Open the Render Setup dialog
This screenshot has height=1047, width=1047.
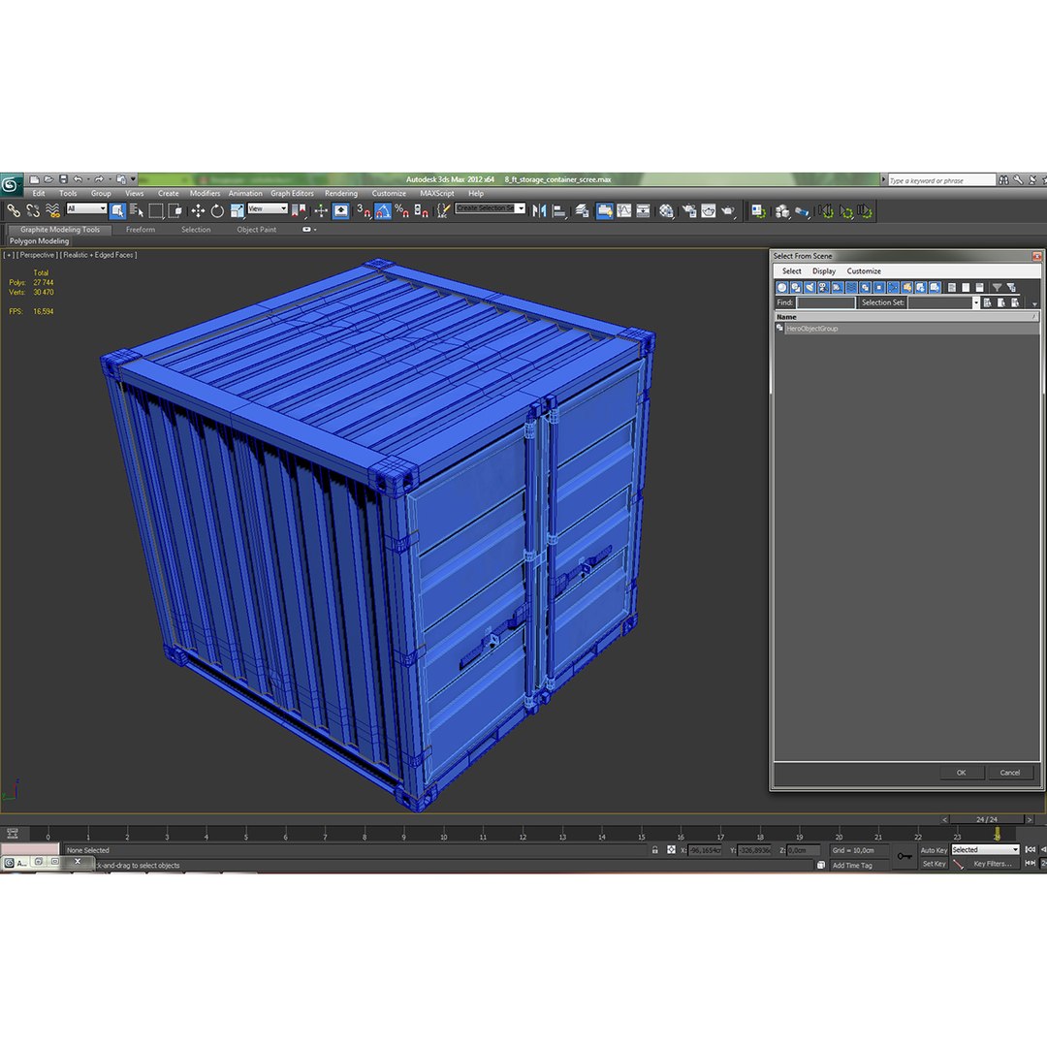(689, 211)
